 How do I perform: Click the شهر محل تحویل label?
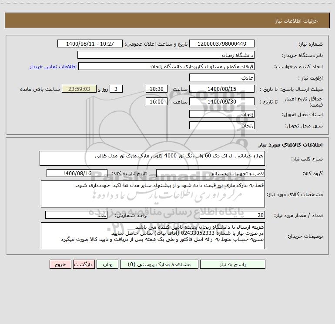pyautogui.click(x=304, y=126)
